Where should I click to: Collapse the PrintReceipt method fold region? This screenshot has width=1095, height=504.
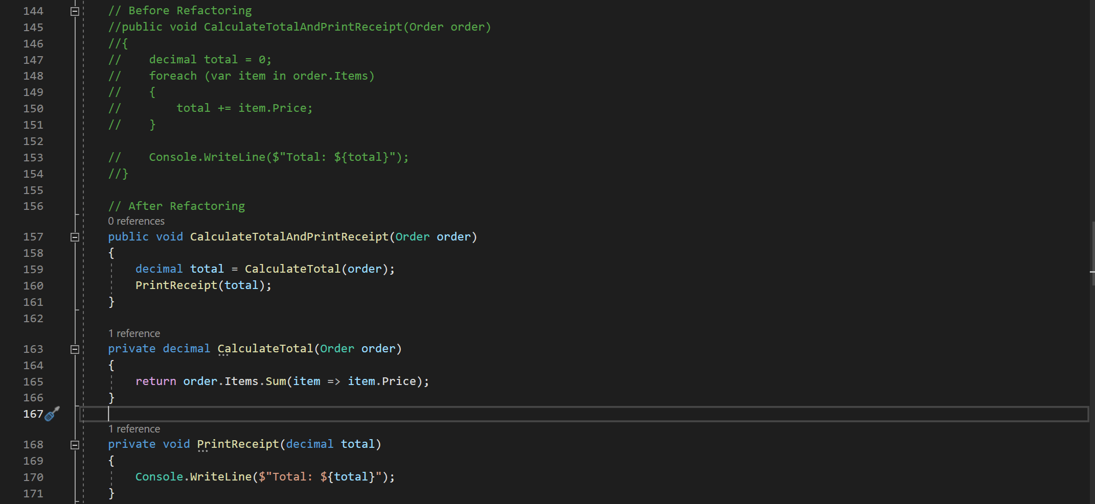(75, 444)
